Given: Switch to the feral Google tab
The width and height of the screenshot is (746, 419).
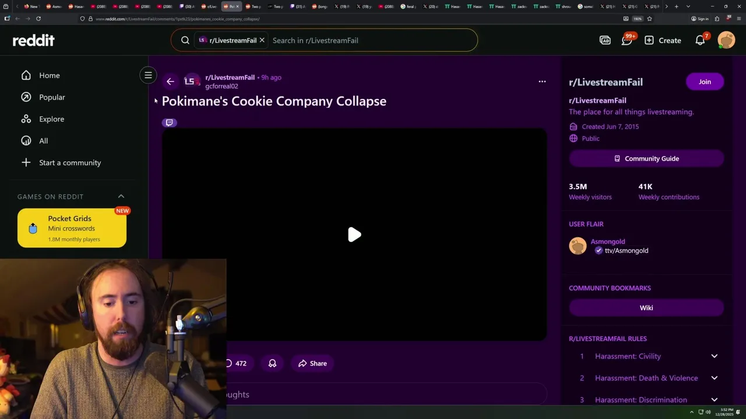Looking at the screenshot, I should (408, 6).
